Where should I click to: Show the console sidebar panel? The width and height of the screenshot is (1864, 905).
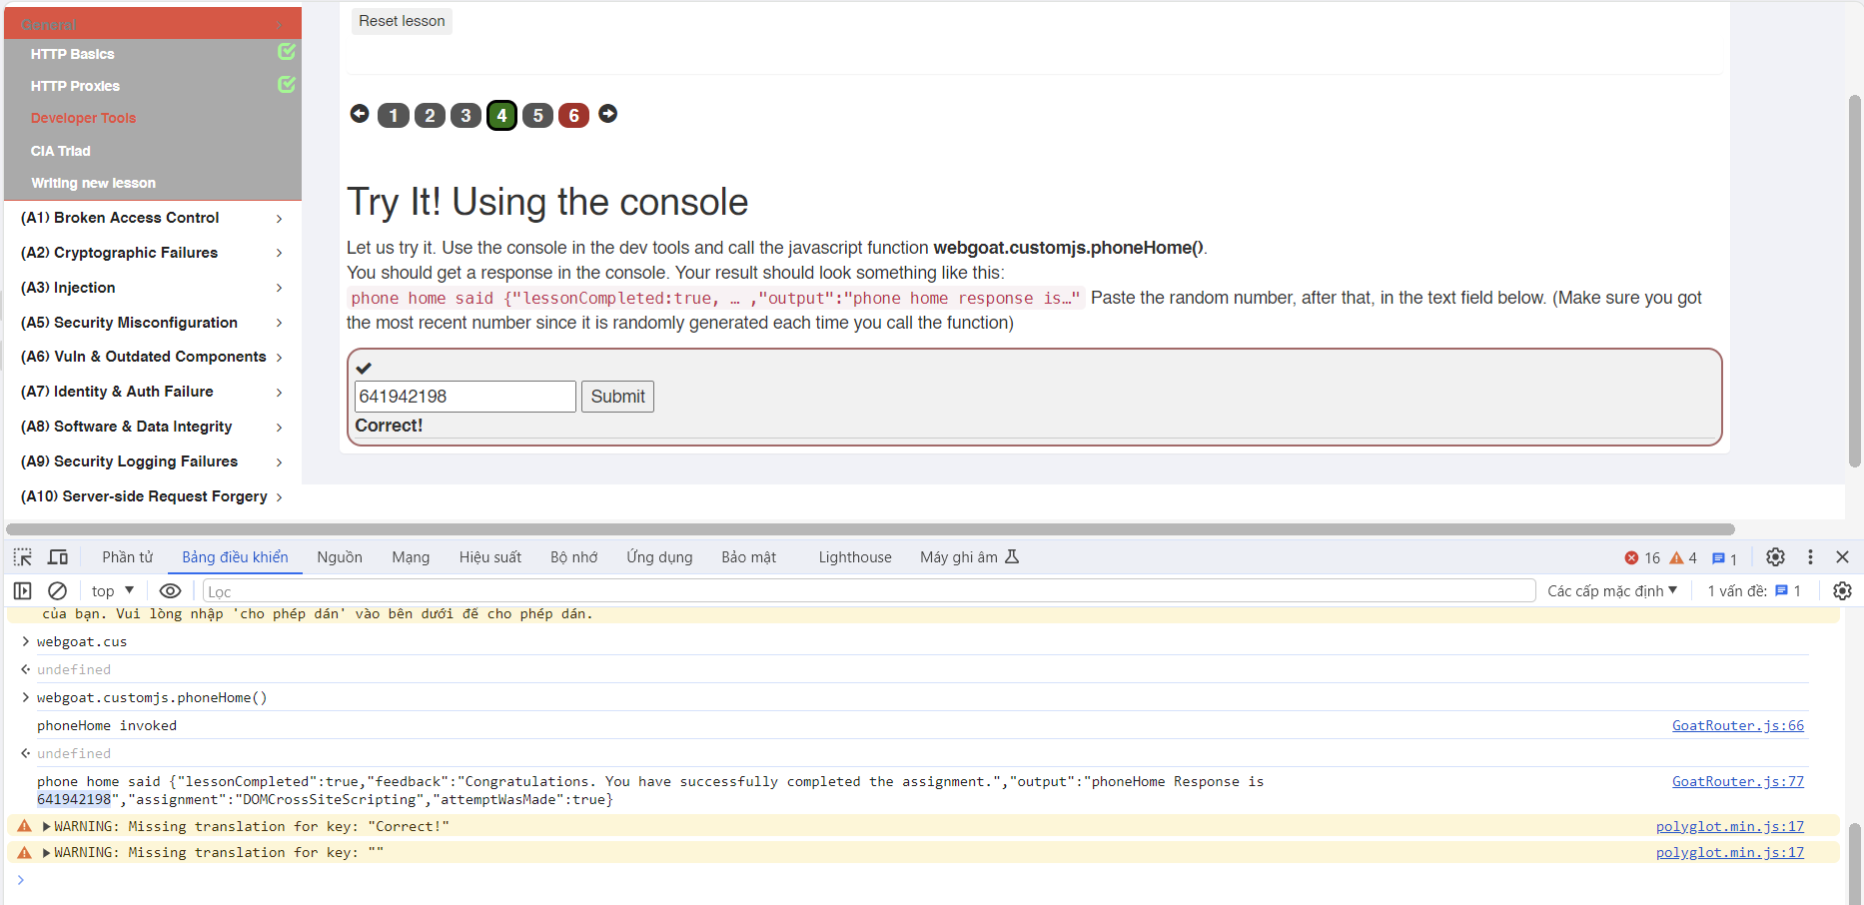(x=22, y=591)
